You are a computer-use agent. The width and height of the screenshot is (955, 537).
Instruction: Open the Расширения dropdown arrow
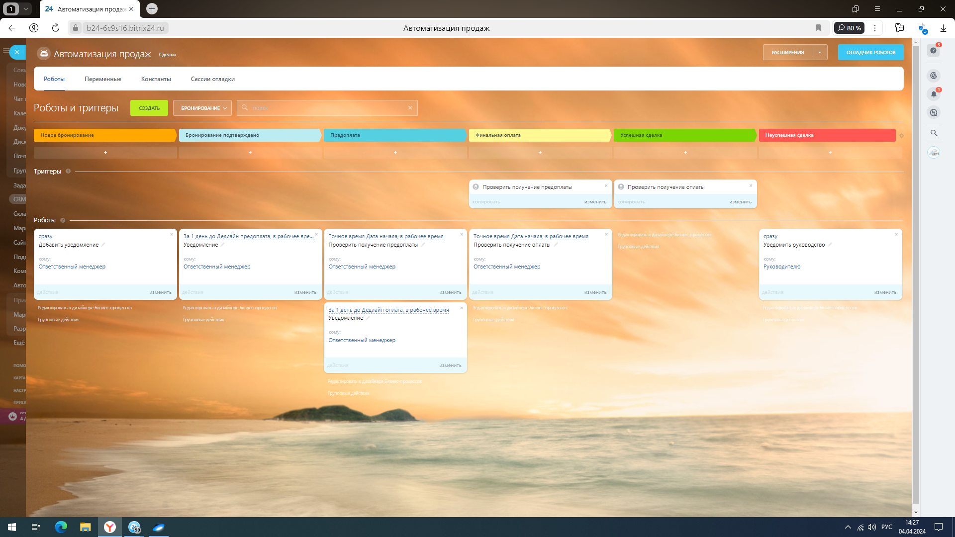coord(820,52)
